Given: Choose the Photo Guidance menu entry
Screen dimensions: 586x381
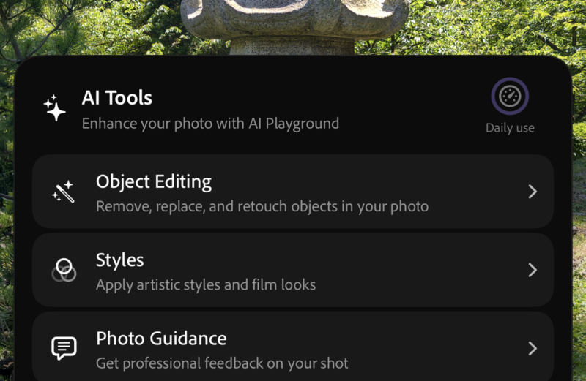Looking at the screenshot, I should (293, 347).
